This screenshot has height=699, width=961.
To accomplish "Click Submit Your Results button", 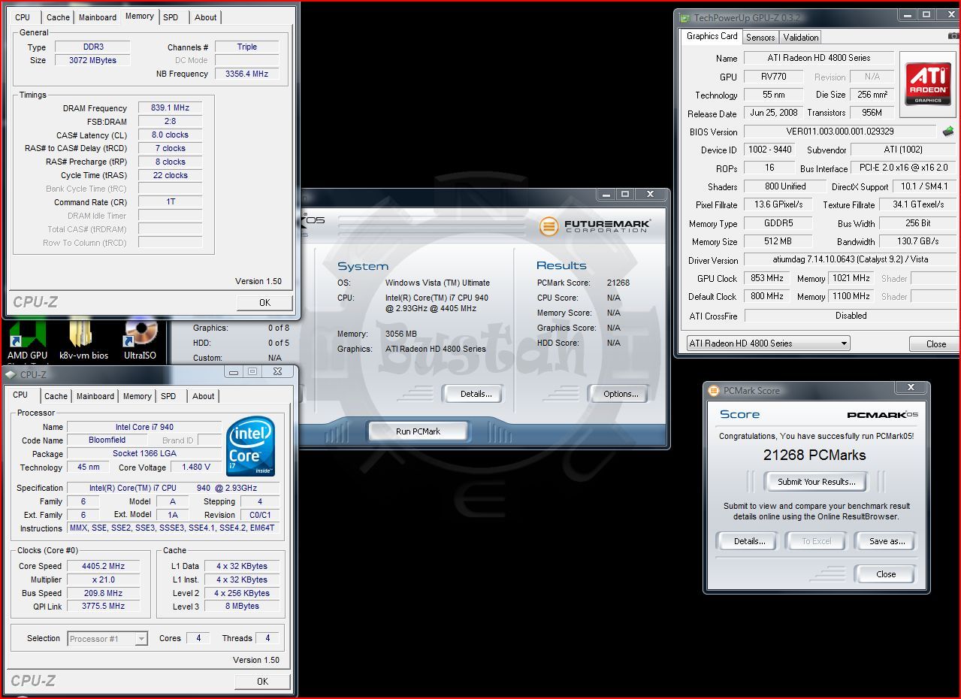I will point(816,482).
